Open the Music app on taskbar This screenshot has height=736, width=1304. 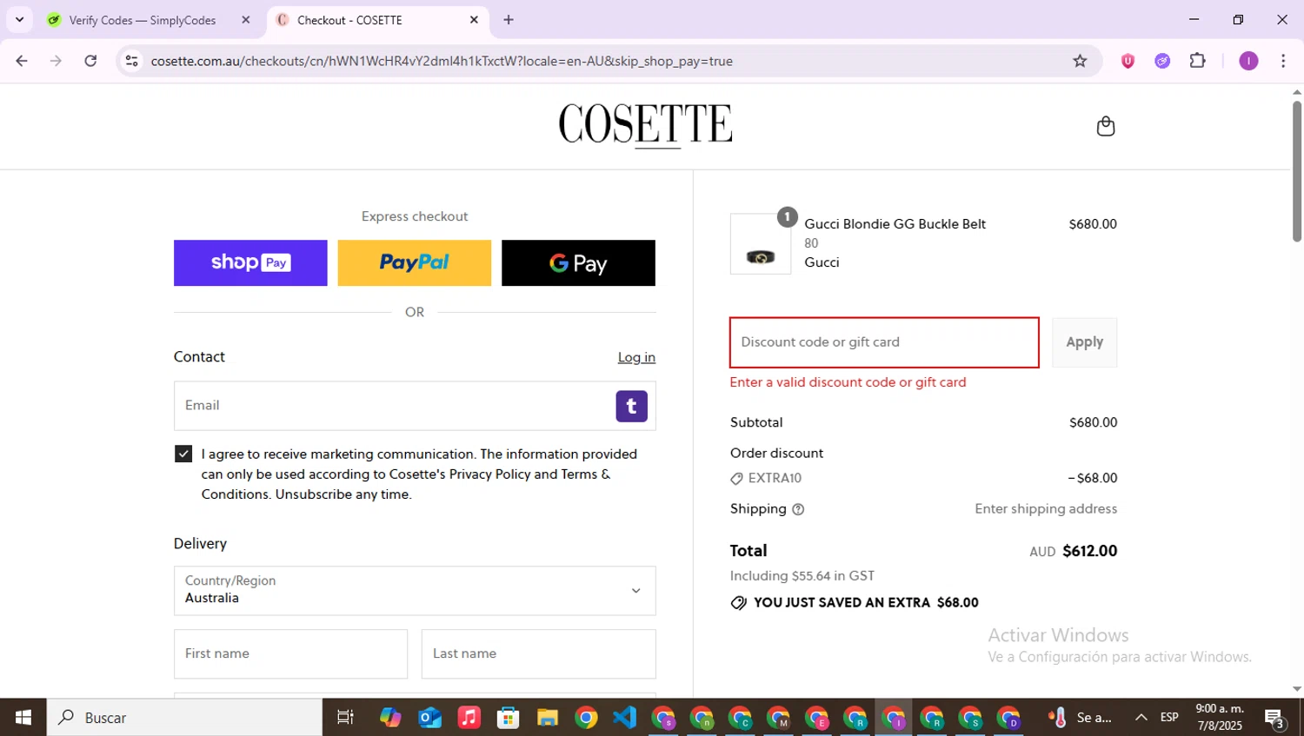tap(469, 718)
